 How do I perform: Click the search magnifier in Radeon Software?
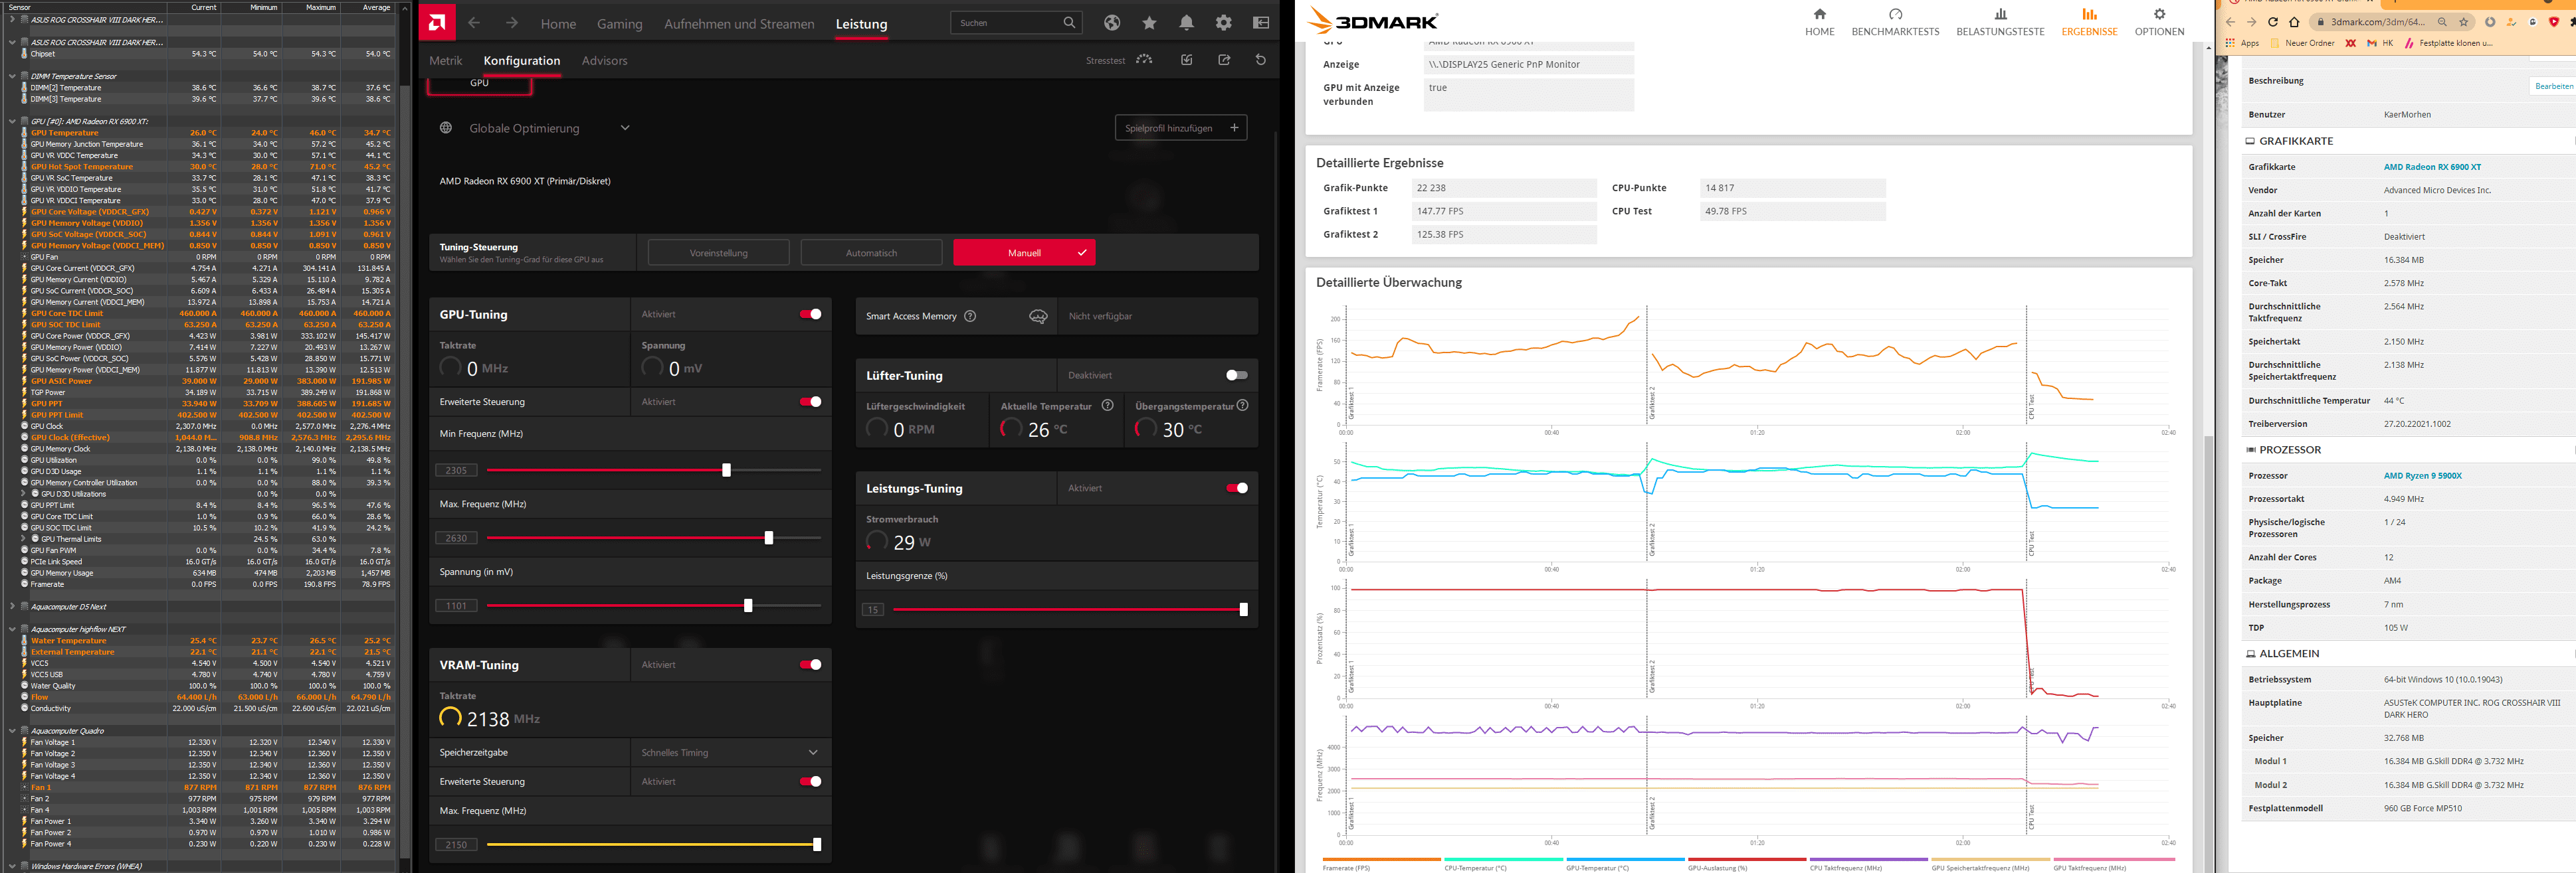[1069, 22]
